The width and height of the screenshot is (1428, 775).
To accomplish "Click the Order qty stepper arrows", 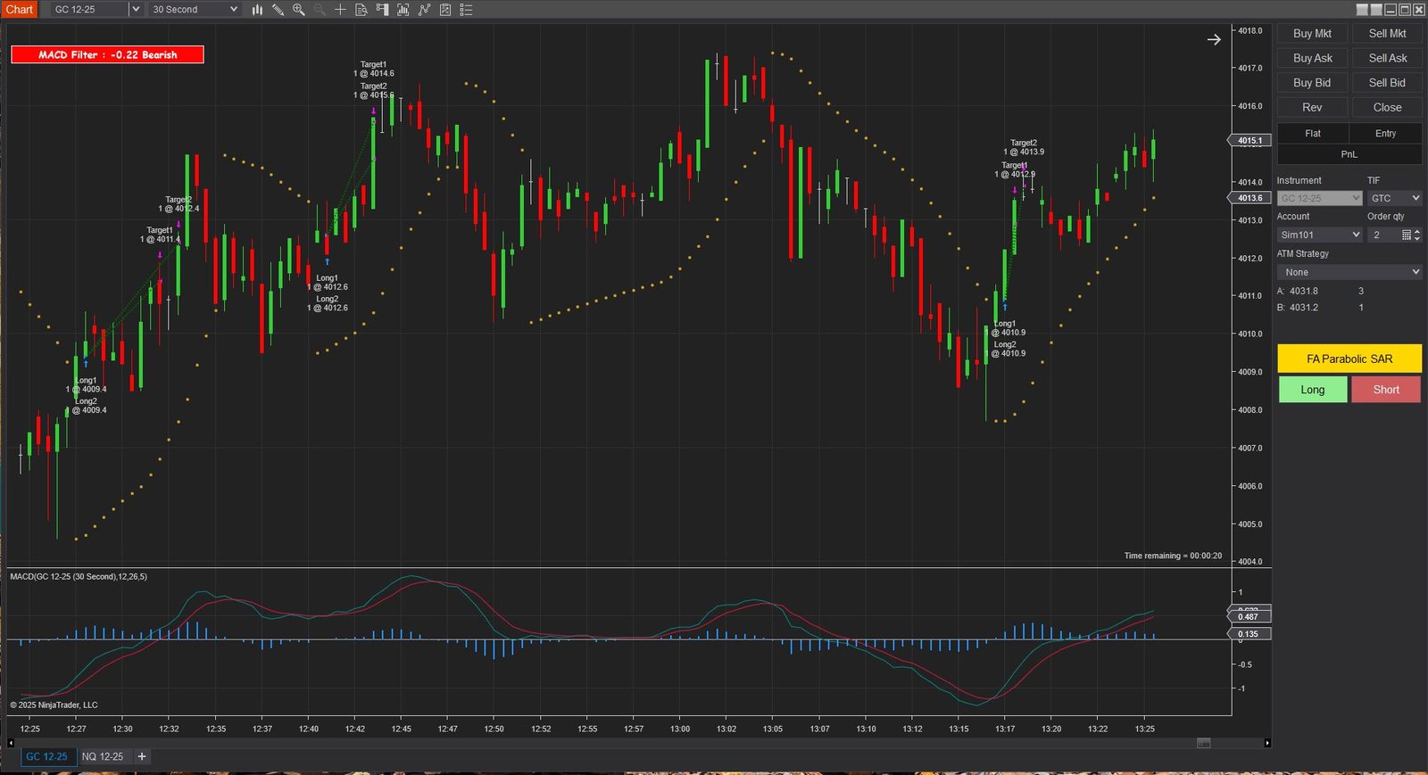I will (1417, 235).
